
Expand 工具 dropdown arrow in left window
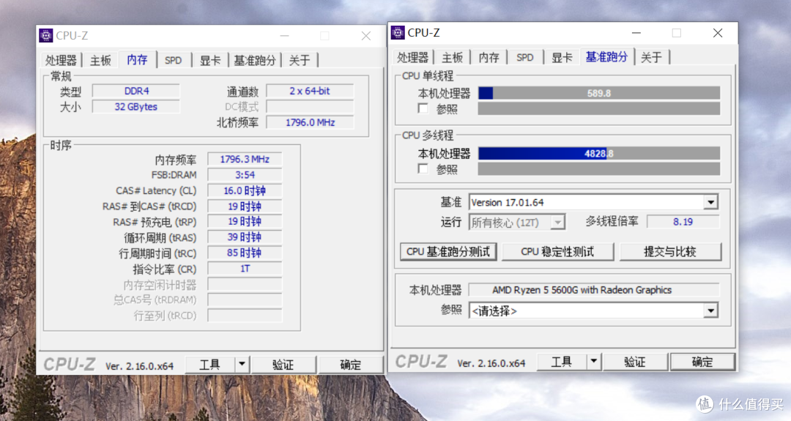242,364
